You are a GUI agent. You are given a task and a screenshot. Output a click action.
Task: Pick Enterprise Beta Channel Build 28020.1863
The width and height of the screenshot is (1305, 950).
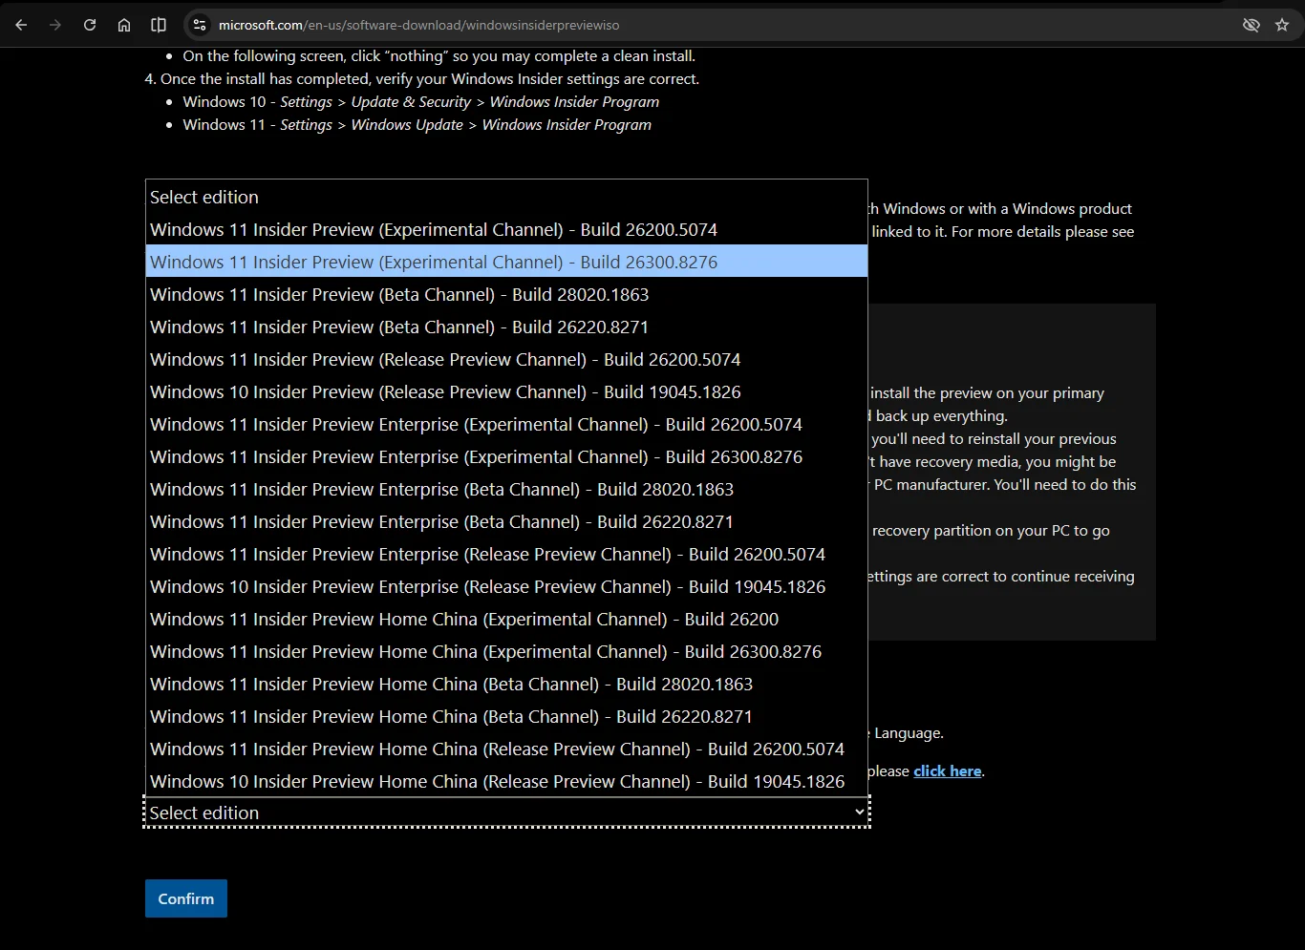tap(506, 489)
